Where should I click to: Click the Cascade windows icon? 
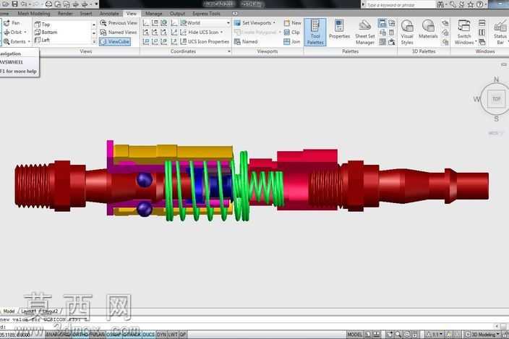pos(482,41)
